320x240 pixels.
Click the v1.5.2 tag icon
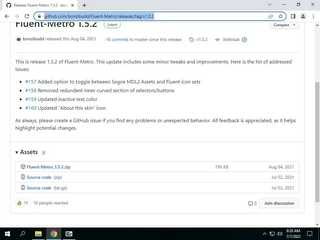(x=192, y=40)
